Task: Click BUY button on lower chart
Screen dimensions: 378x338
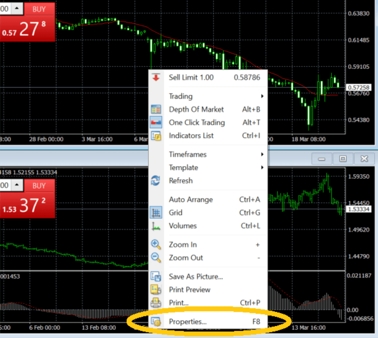Action: tap(39, 186)
